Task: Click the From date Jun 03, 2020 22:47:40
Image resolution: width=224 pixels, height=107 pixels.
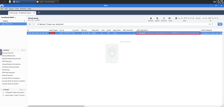Action: tap(185, 18)
